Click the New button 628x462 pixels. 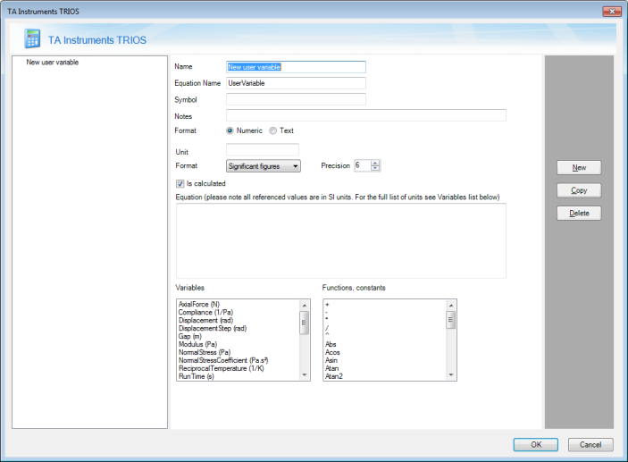click(x=579, y=167)
